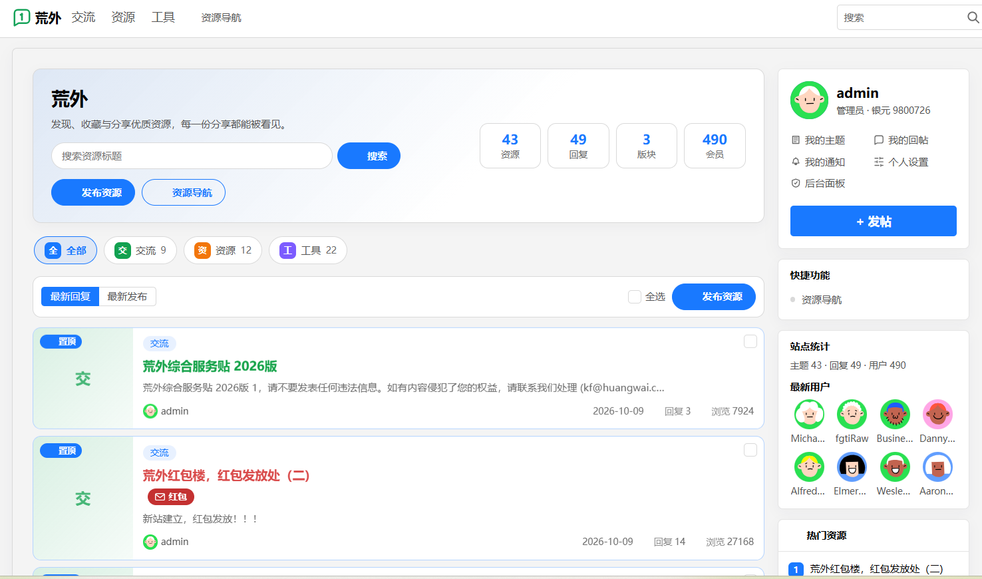Click 发布资源 button beside 全选
982x579 pixels.
[714, 297]
